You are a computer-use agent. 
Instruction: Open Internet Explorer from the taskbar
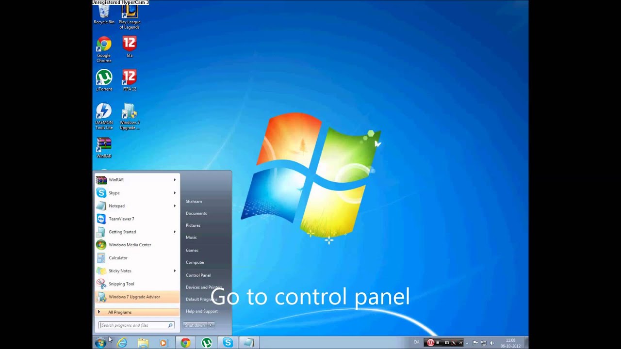pyautogui.click(x=122, y=343)
